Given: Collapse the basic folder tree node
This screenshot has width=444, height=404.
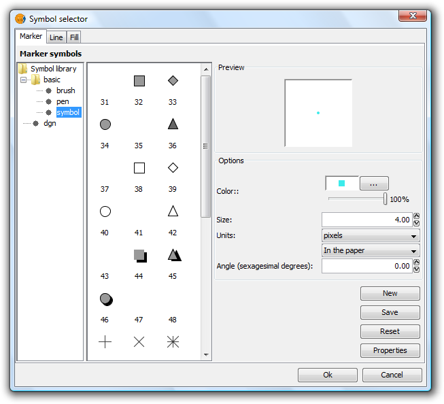Looking at the screenshot, I should coord(24,80).
